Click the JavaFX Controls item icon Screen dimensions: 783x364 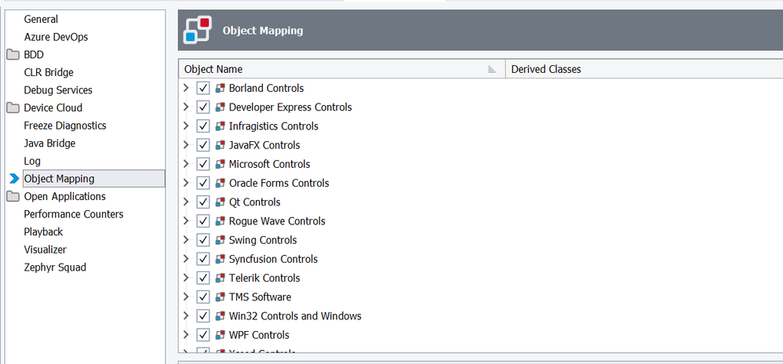pyautogui.click(x=220, y=145)
